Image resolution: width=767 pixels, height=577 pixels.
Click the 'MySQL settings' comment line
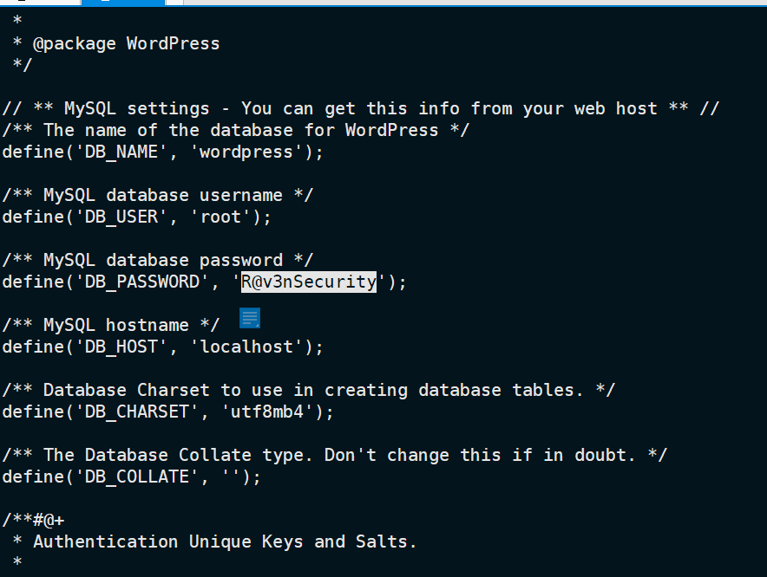361,108
